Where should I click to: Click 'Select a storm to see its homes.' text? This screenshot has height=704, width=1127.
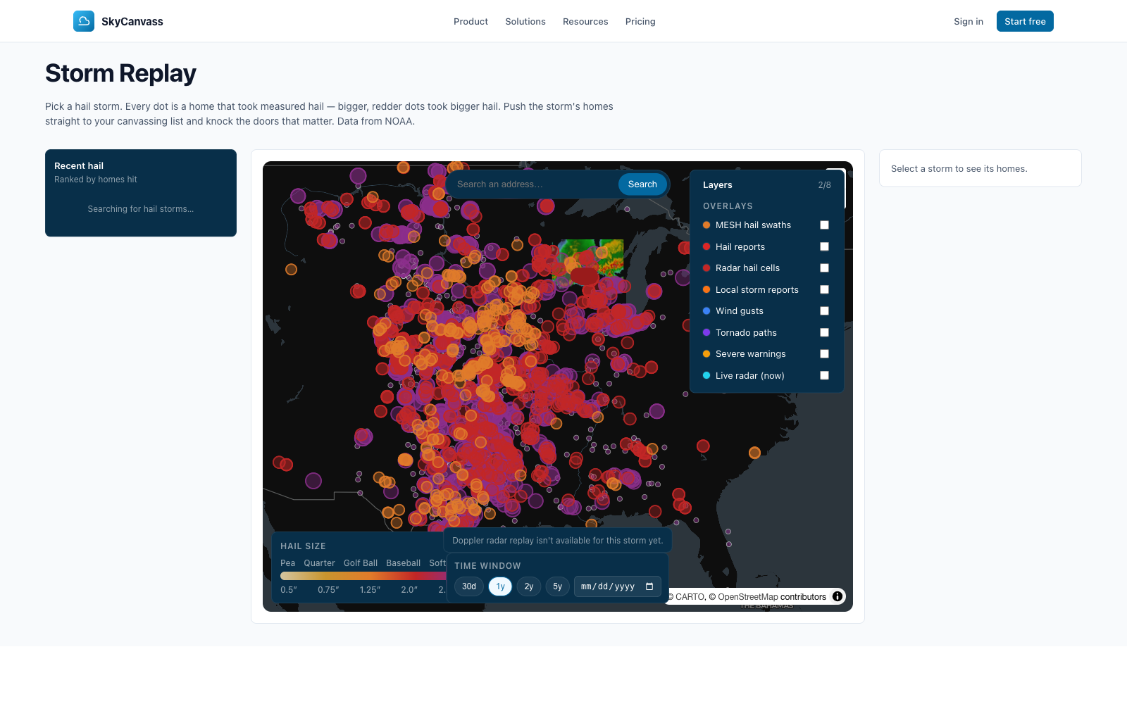coord(959,169)
